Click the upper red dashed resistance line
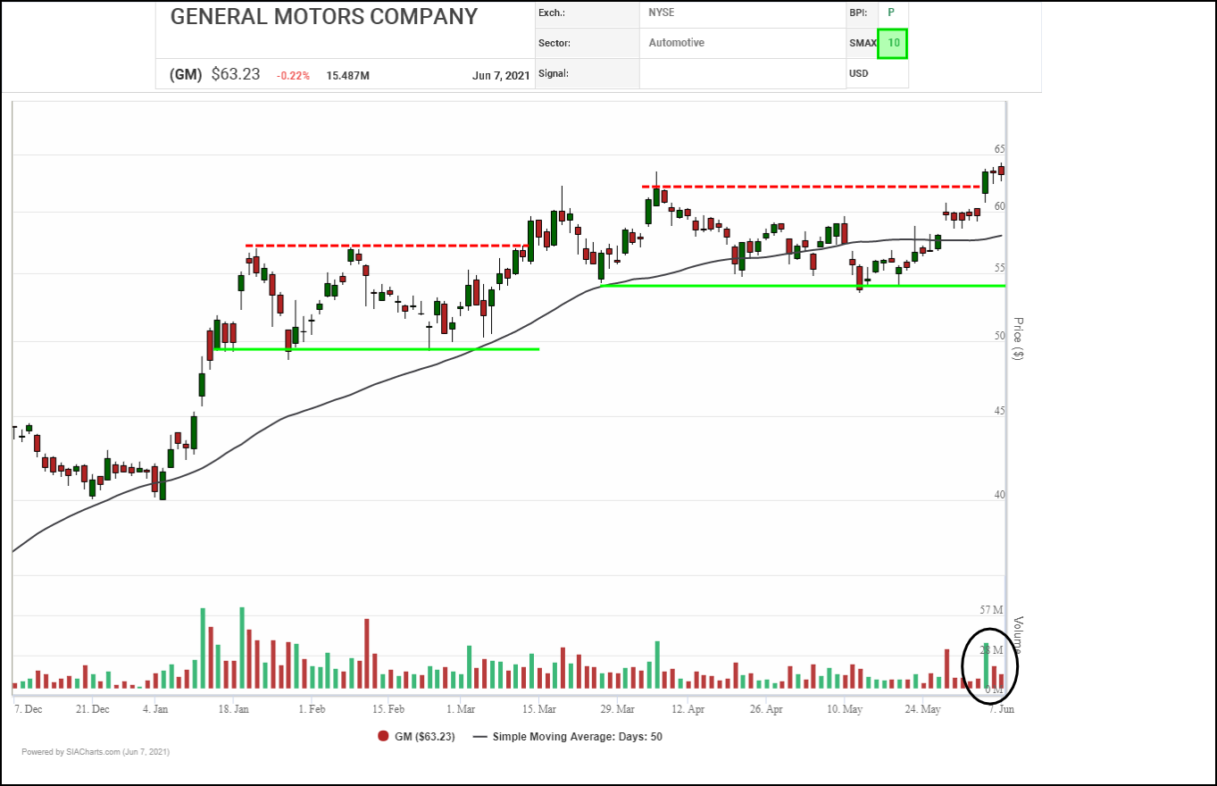Viewport: 1217px width, 786px height. [x=804, y=187]
